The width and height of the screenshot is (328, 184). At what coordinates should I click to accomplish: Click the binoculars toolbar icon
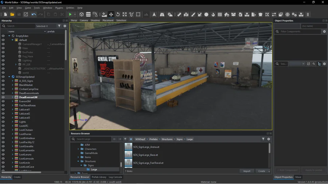pos(162,15)
